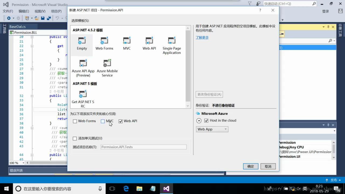Click the Solution Explorer search icon
345x194 pixels.
[330, 41]
